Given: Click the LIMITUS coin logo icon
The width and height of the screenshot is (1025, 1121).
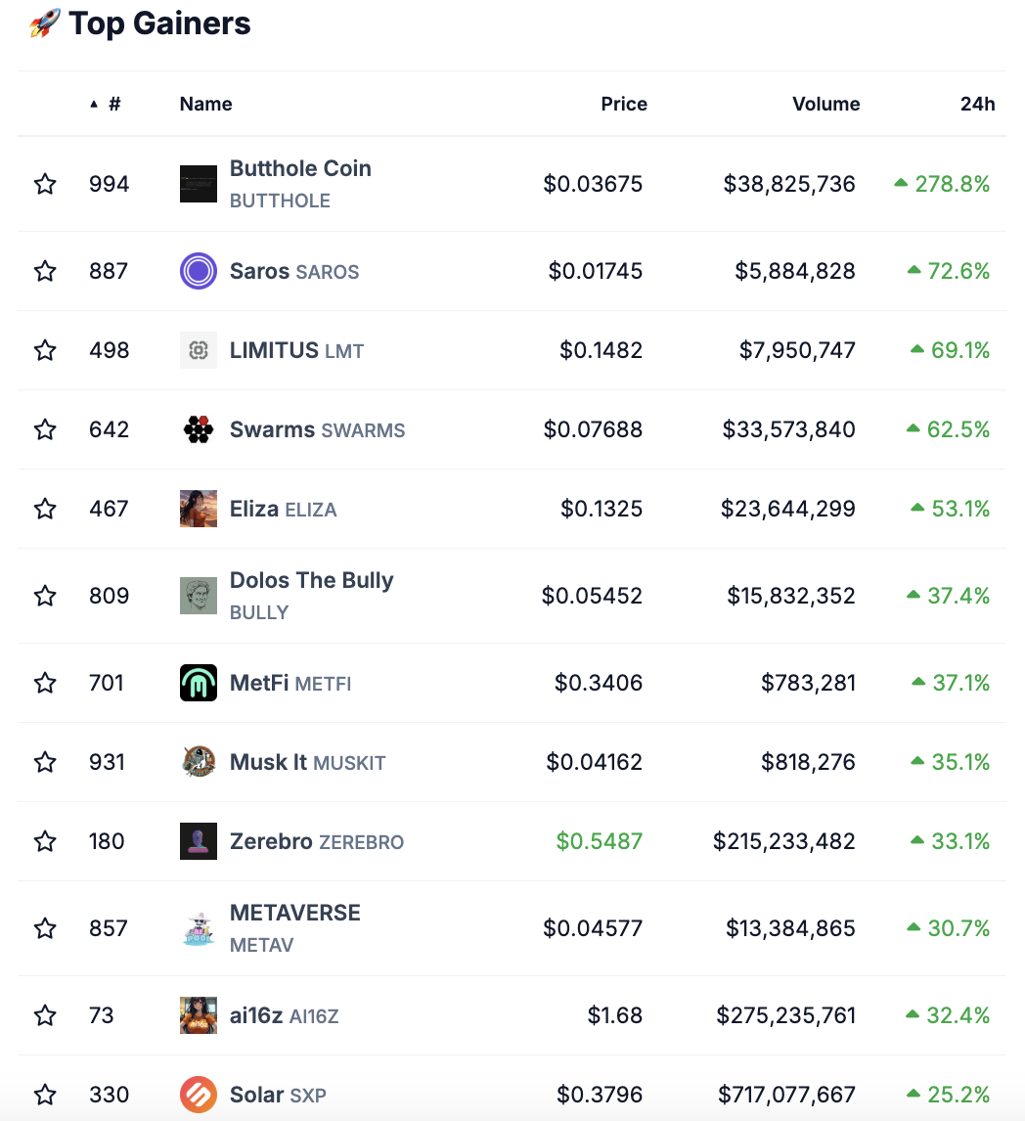Looking at the screenshot, I should pyautogui.click(x=199, y=350).
